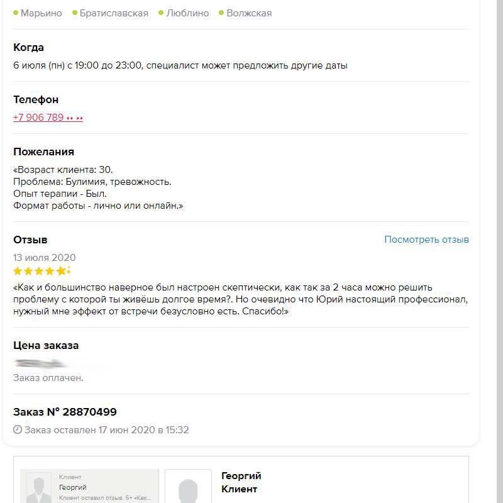The width and height of the screenshot is (503, 503).
Task: Select the Братиславская metro station
Action: (x=114, y=13)
